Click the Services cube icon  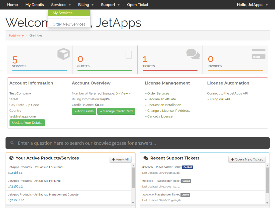pyautogui.click(x=63, y=54)
